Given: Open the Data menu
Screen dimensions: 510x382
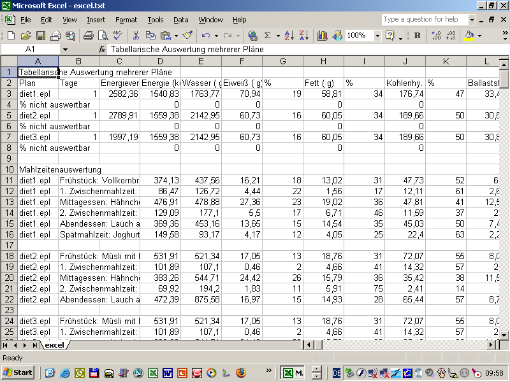Looking at the screenshot, I should pyautogui.click(x=180, y=20).
